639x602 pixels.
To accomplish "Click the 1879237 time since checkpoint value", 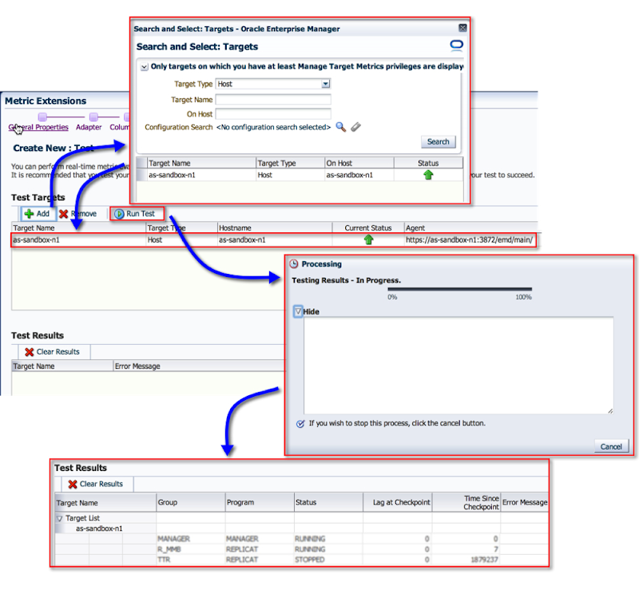I will point(485,560).
